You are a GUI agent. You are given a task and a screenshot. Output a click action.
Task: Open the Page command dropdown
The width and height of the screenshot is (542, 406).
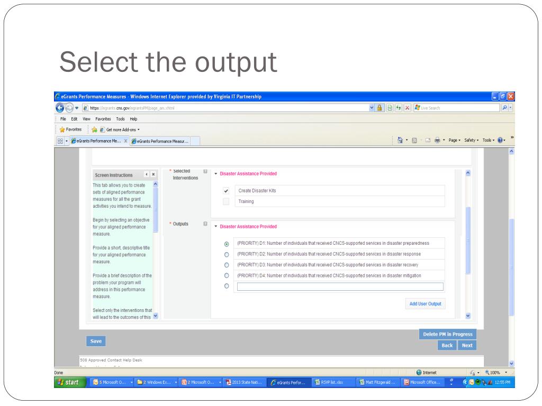pyautogui.click(x=455, y=140)
